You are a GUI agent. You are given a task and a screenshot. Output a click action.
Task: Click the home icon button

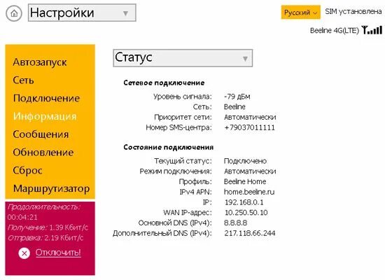point(14,13)
